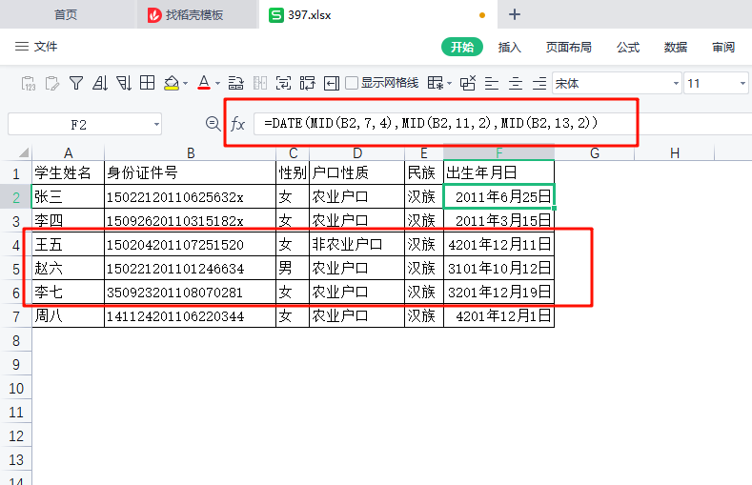Viewport: 752px width, 485px height.
Task: Open the font size 11 dropdown
Action: pyautogui.click(x=742, y=84)
